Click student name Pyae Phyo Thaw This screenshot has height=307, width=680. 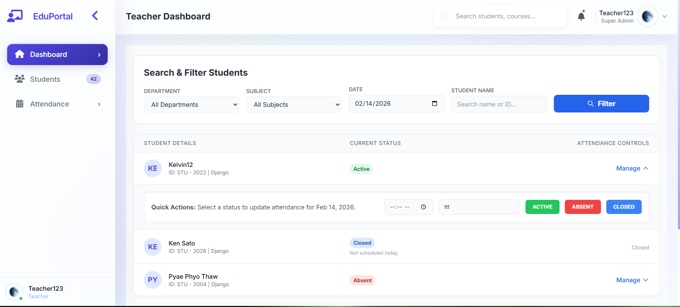[193, 277]
